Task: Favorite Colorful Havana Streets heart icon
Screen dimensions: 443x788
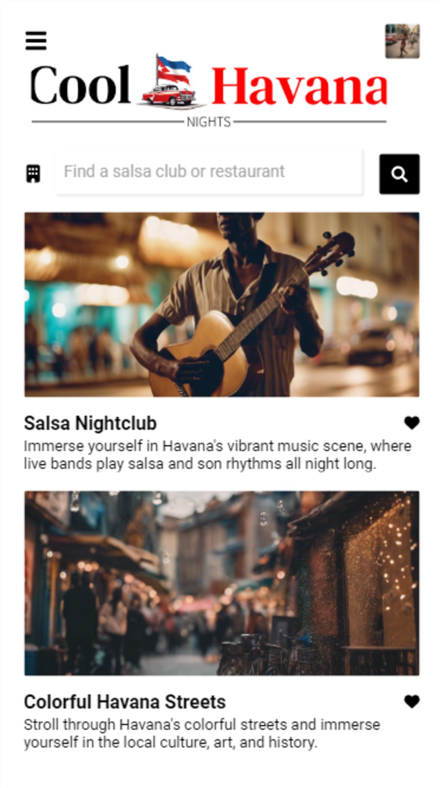Action: point(412,702)
